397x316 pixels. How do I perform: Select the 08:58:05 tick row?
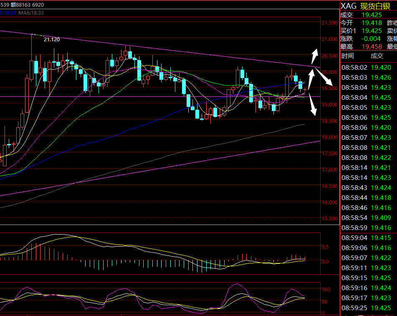366,108
